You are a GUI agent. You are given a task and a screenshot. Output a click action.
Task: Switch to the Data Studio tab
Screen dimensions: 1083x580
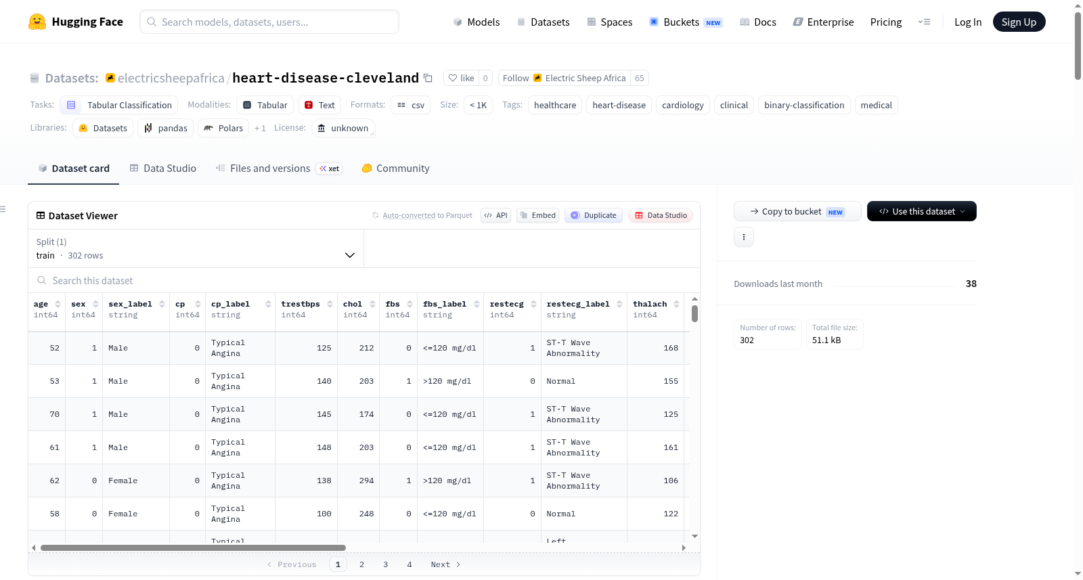[x=163, y=168]
